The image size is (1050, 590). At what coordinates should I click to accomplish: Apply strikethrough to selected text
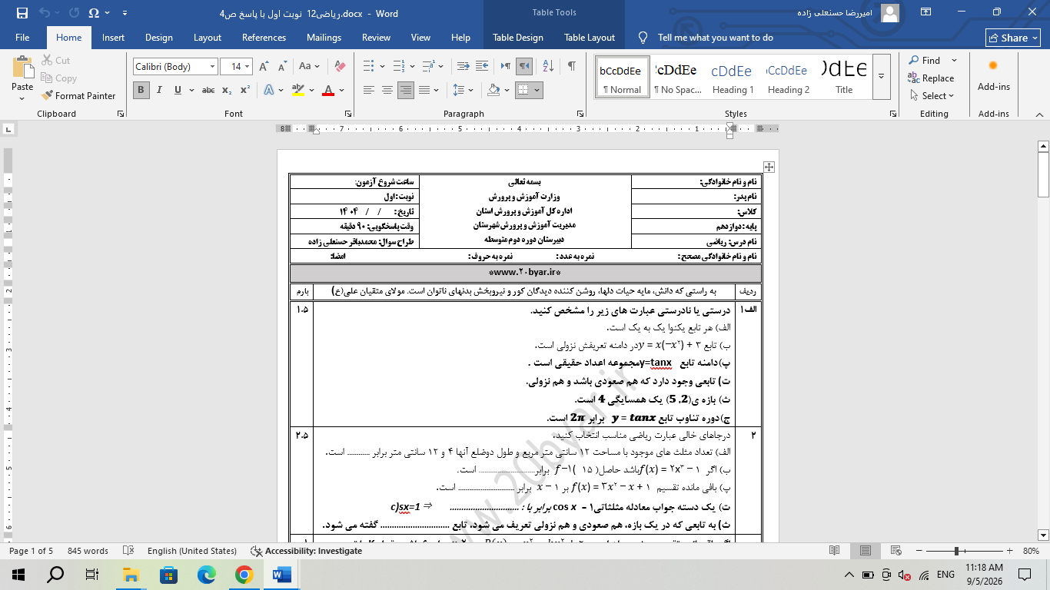(x=208, y=90)
